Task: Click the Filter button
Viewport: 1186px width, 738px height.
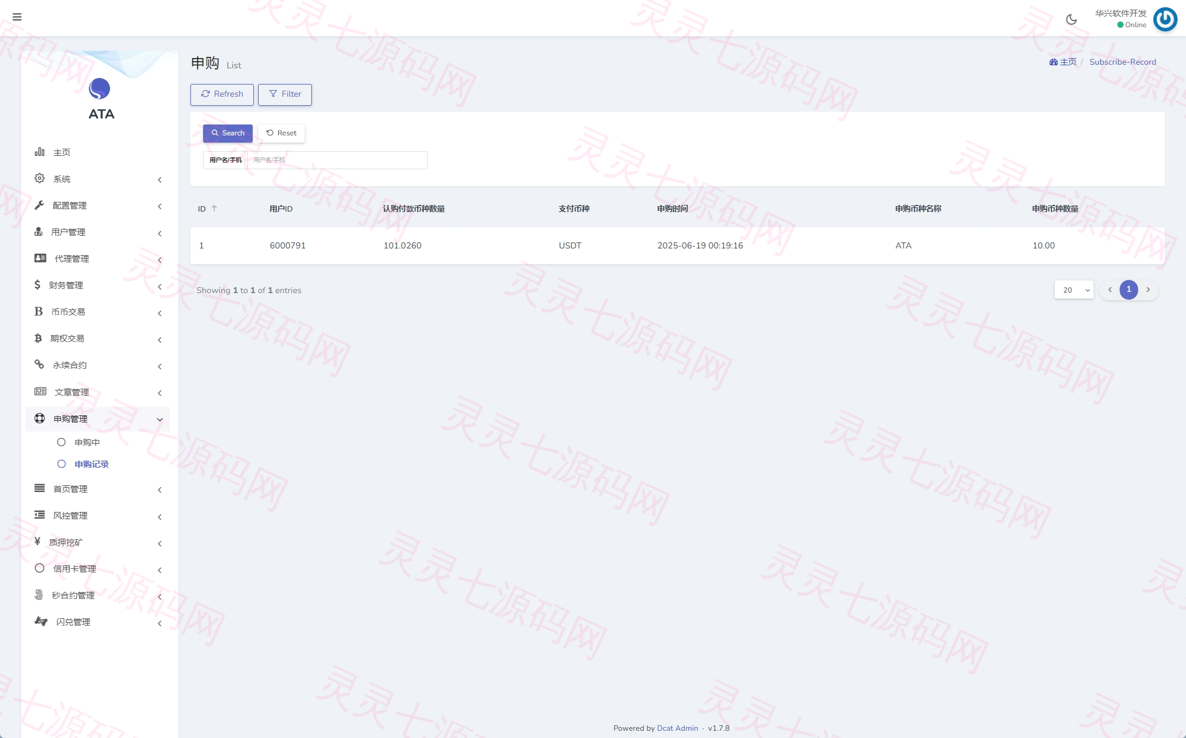Action: coord(285,94)
